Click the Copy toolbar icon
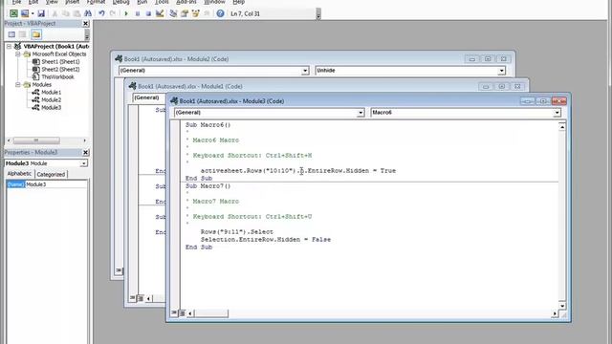 click(x=66, y=13)
